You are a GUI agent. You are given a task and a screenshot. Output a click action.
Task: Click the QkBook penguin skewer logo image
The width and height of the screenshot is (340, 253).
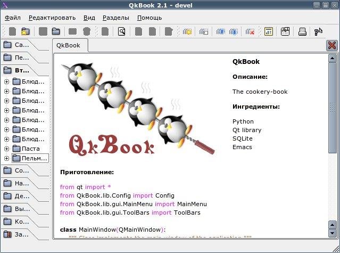coord(138,109)
